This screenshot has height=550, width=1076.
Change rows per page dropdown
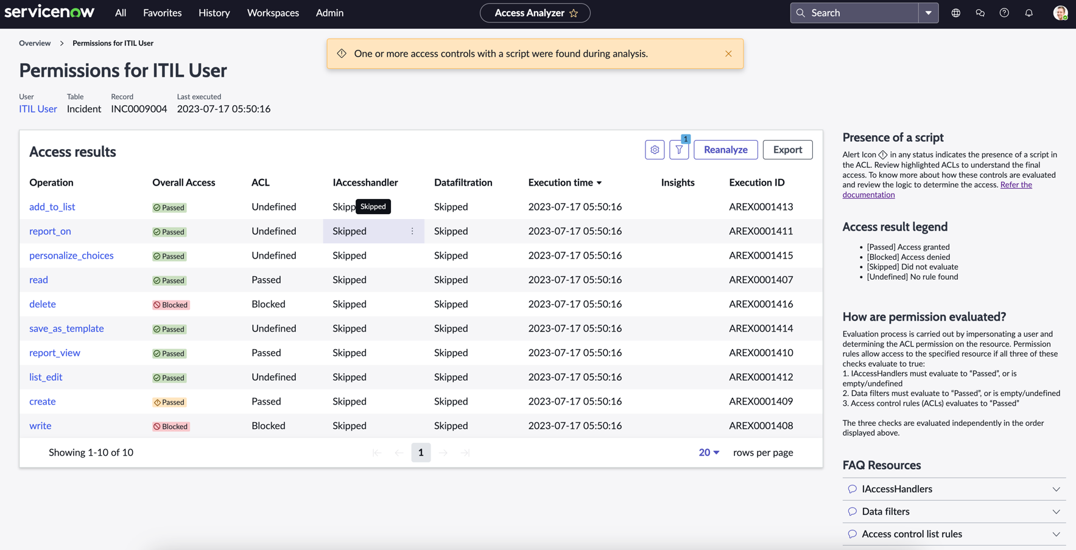[x=709, y=453]
